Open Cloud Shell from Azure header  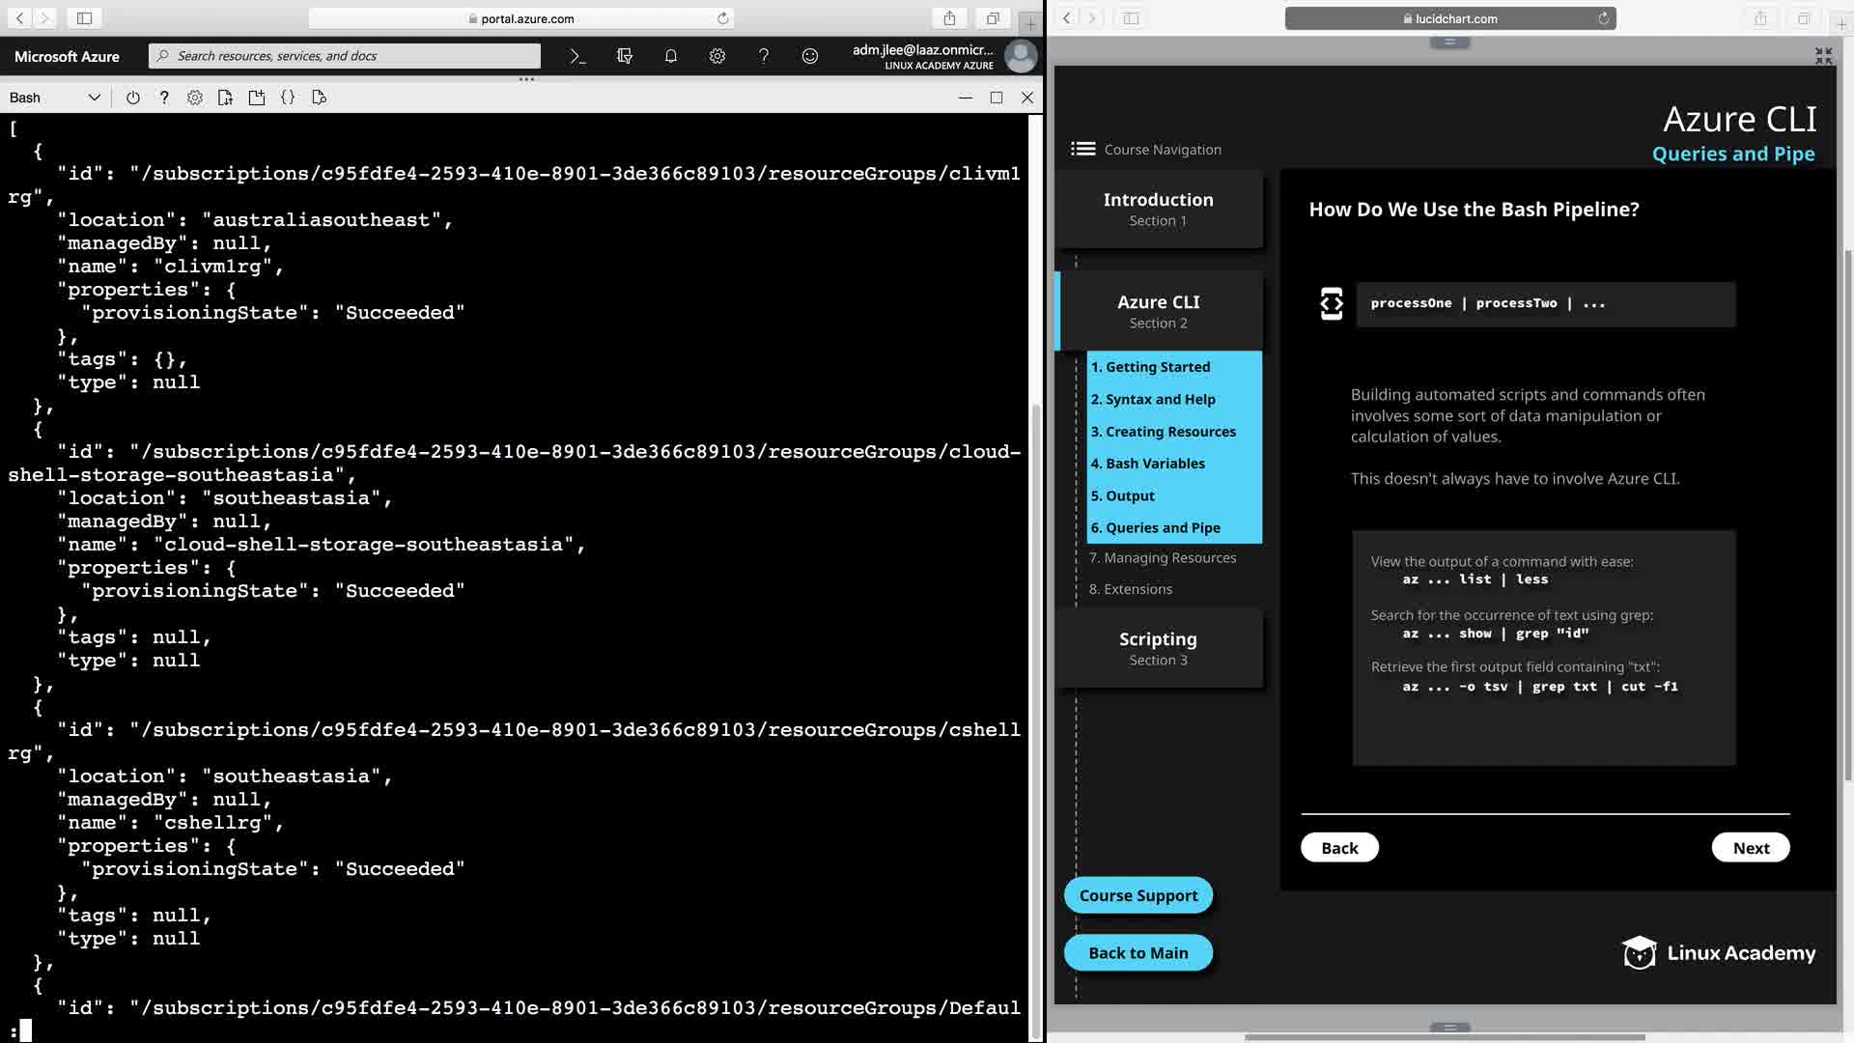tap(577, 56)
